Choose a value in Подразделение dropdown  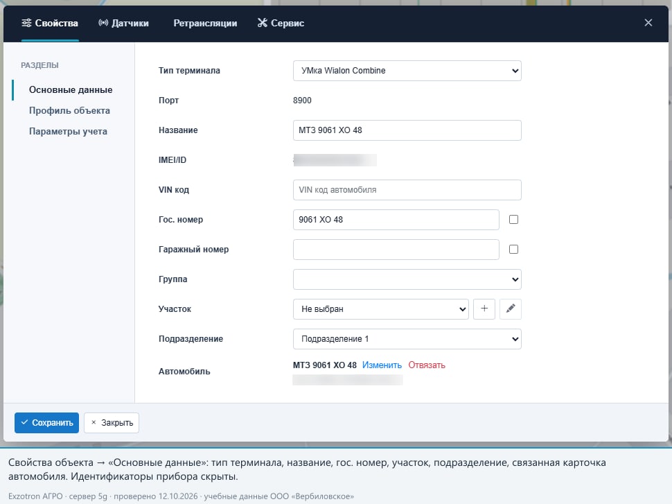pyautogui.click(x=407, y=339)
